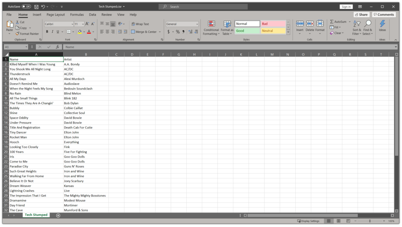Click the Align Left icon
This screenshot has width=402, height=227.
(x=102, y=31)
